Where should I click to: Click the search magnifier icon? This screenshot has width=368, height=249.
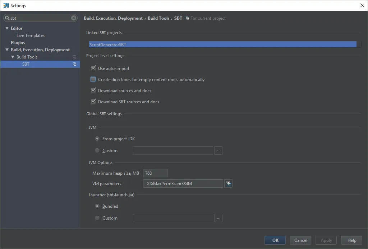[x=7, y=18]
